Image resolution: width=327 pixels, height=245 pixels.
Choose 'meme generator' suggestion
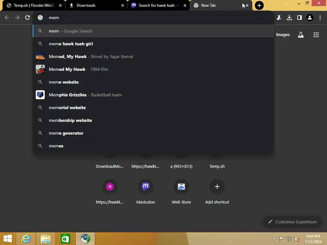tap(153, 133)
